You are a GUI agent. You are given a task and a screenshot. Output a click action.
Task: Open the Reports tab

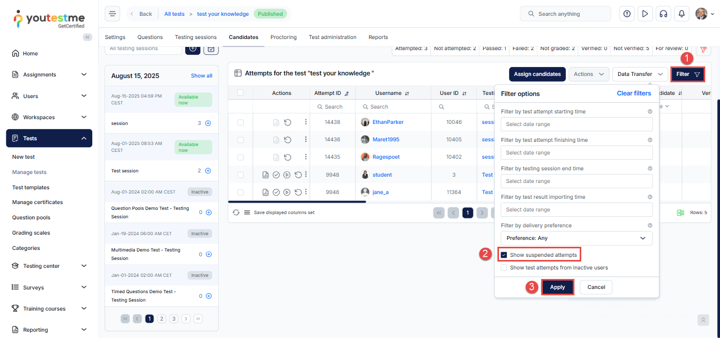coord(378,37)
